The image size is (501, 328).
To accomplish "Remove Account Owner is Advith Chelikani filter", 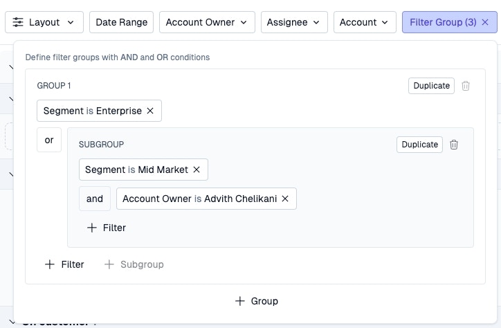I will tap(285, 199).
